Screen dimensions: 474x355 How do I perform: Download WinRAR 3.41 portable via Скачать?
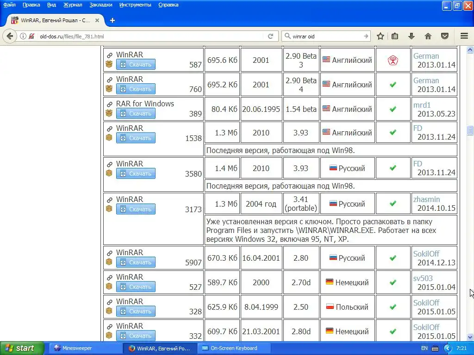(136, 209)
